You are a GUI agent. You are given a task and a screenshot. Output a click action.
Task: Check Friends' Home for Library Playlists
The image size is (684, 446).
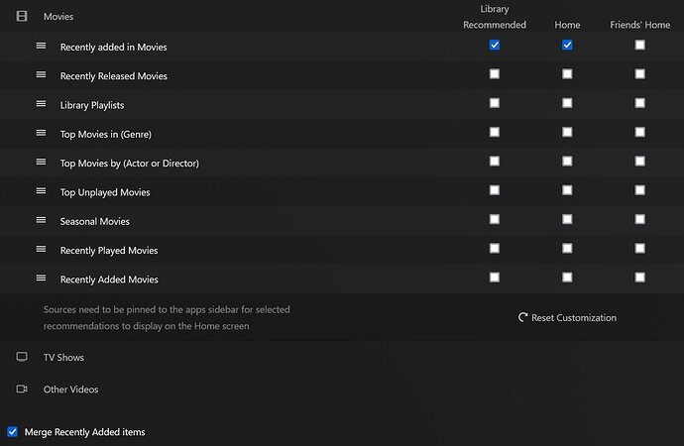[x=640, y=103]
